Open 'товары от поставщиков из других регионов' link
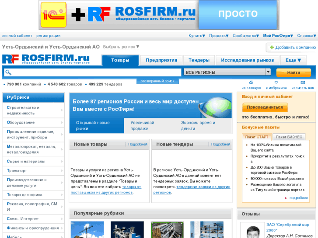This screenshot has width=318, height=238. (106, 190)
